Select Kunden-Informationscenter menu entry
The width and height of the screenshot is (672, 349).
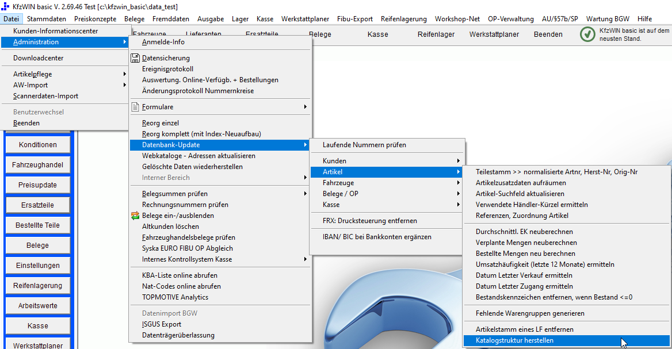[65, 31]
